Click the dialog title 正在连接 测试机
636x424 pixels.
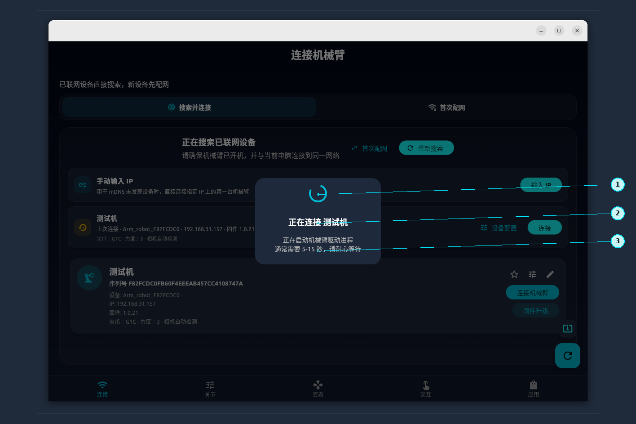318,223
